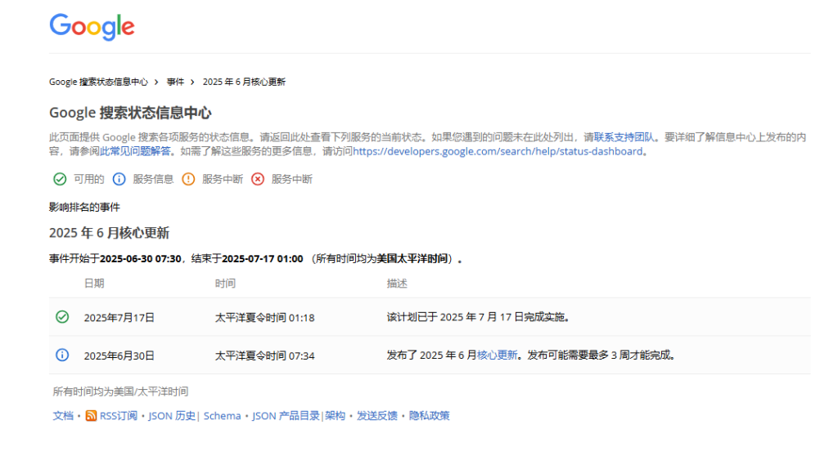Visit the developers.google.com status-dashboard URL
Viewport: 838px width, 456px height.
[x=498, y=151]
